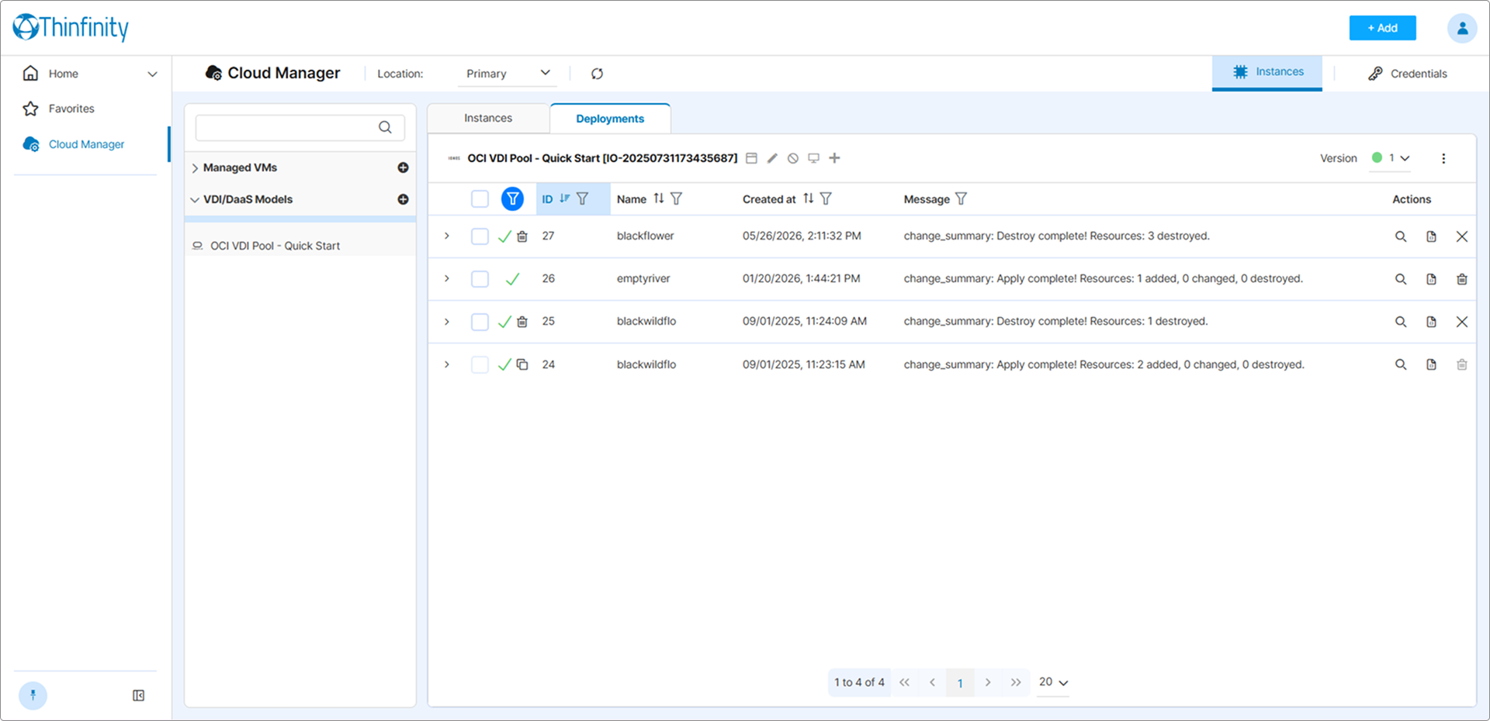
Task: Click the + Add button
Action: pyautogui.click(x=1382, y=28)
